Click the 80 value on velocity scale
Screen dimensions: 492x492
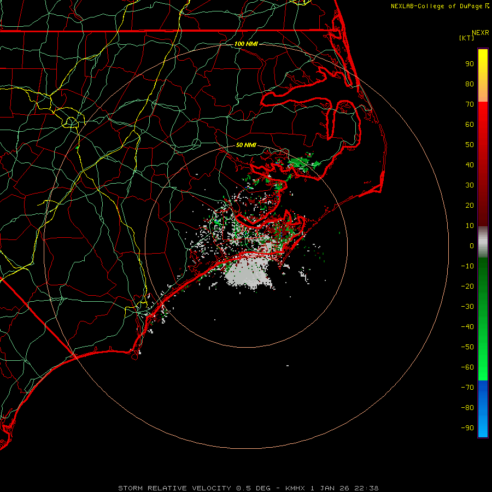pyautogui.click(x=470, y=84)
